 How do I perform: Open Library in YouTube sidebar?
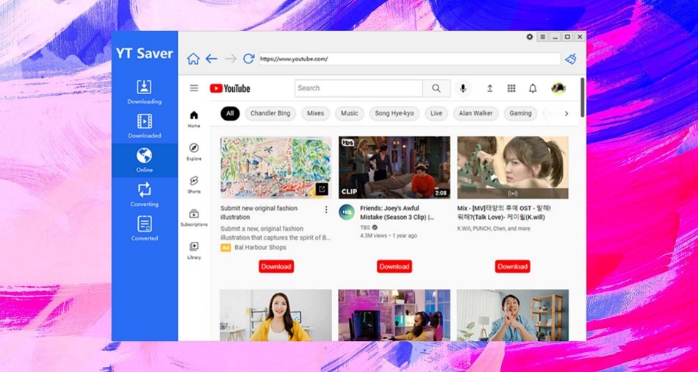[194, 251]
